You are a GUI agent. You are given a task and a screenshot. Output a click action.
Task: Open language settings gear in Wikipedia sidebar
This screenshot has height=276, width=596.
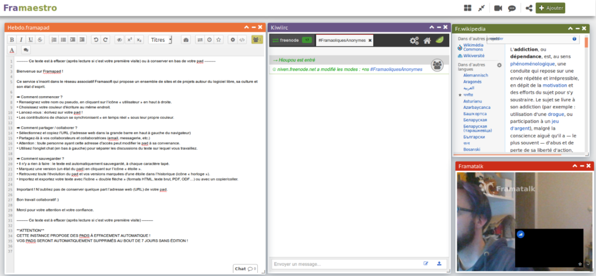(x=499, y=65)
